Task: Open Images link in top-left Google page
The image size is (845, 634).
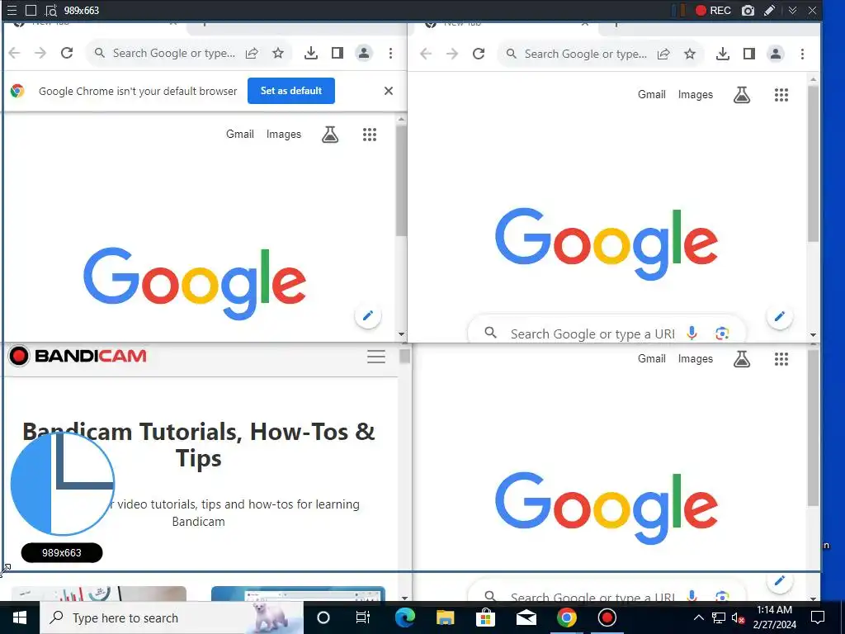Action: [x=284, y=135]
